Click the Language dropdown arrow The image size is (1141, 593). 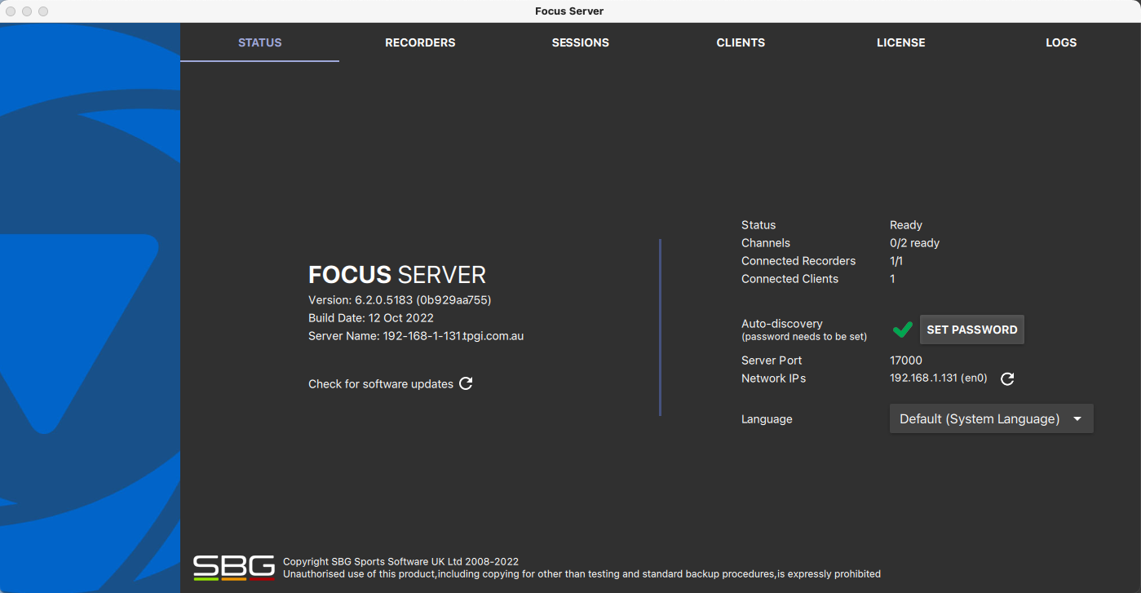coord(1077,418)
